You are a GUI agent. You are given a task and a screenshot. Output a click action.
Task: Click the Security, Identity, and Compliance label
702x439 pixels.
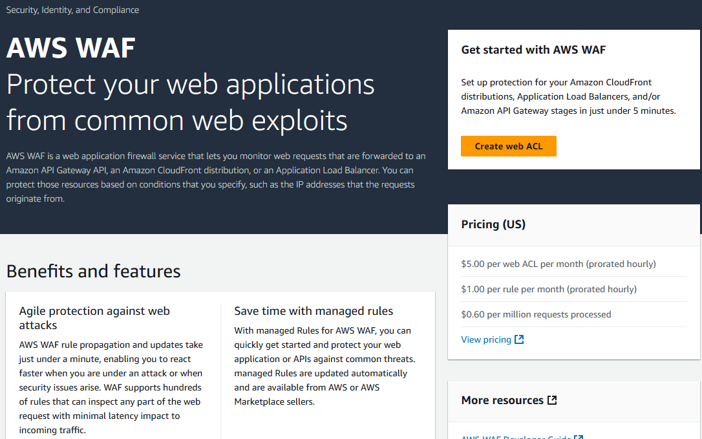point(72,10)
